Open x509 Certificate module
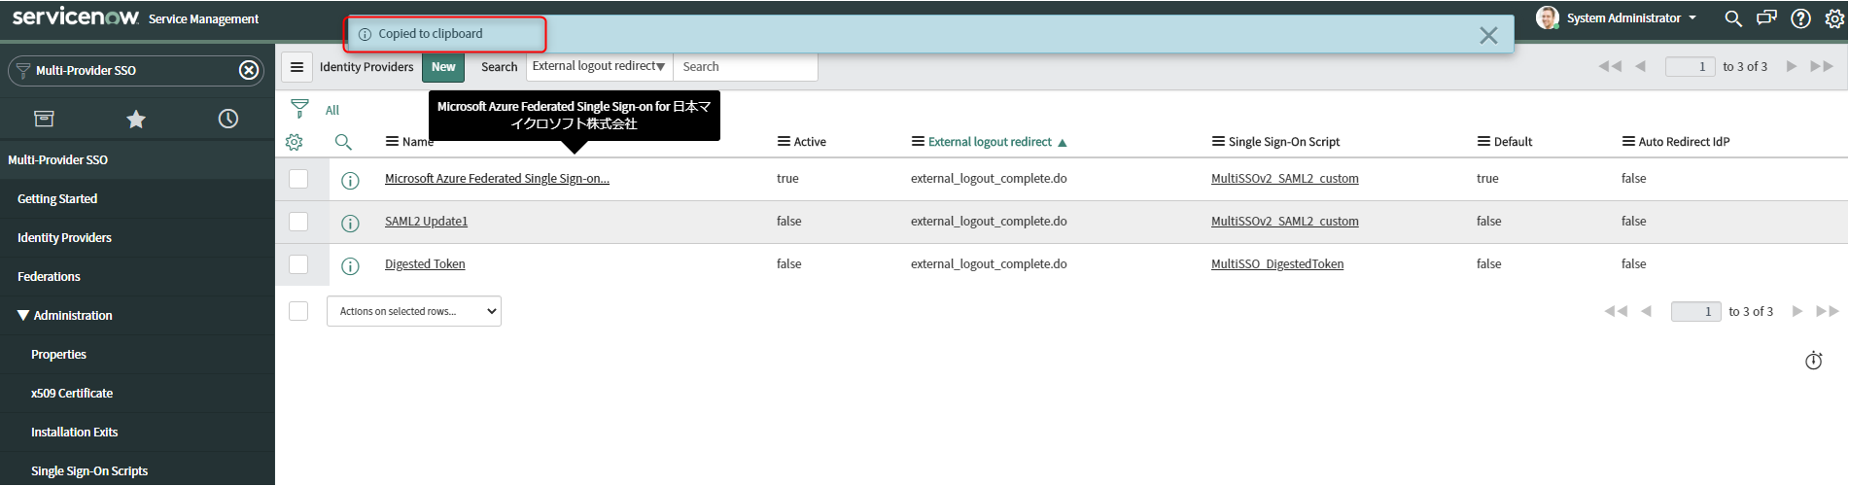This screenshot has height=486, width=1849. pos(72,394)
